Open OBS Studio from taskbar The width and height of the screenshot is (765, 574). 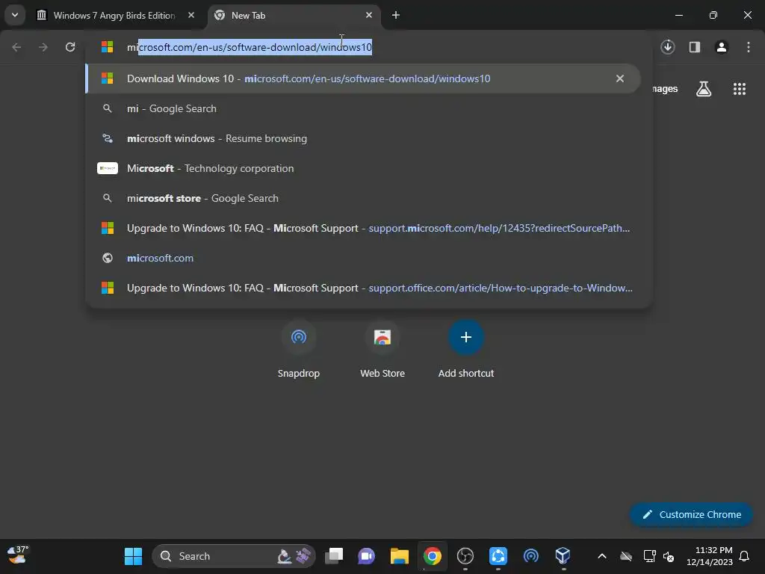click(x=465, y=556)
